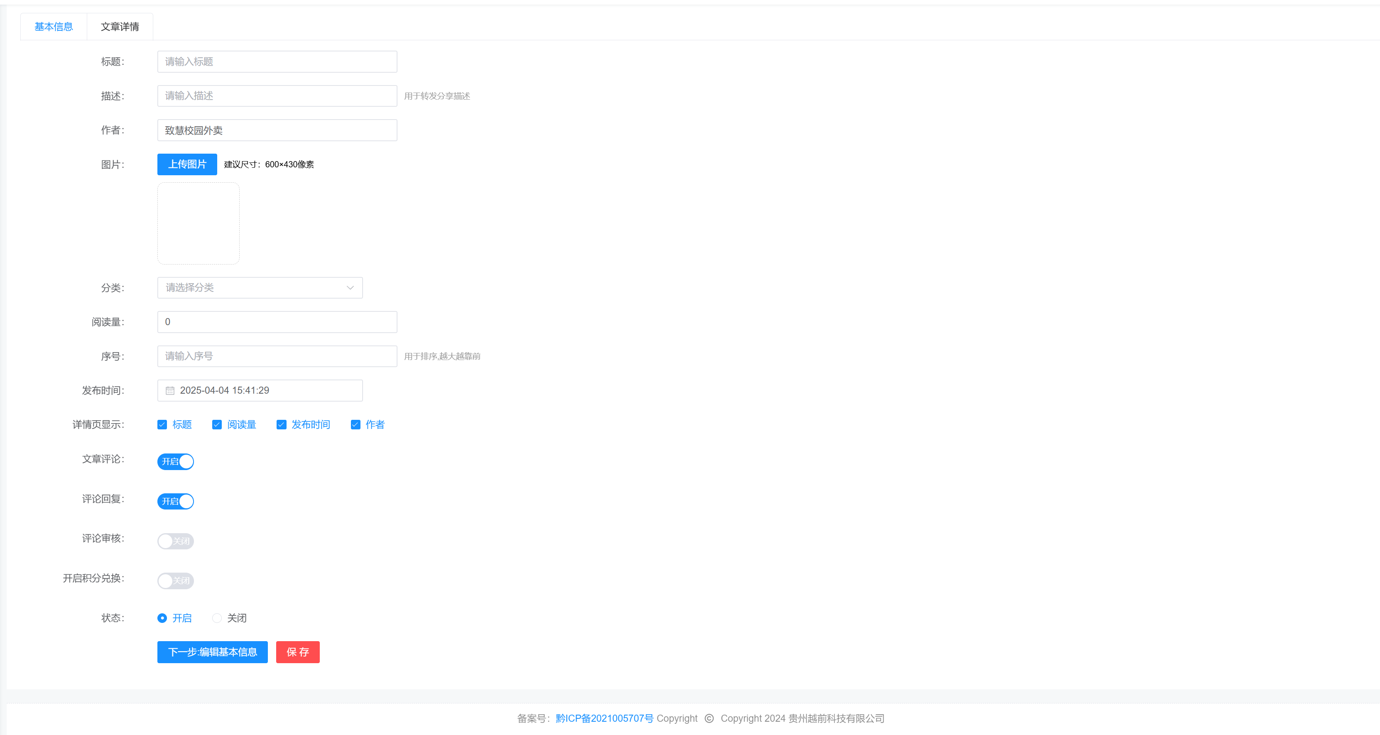Image resolution: width=1380 pixels, height=735 pixels.
Task: Open the 请选择分类 select box
Action: coord(252,288)
